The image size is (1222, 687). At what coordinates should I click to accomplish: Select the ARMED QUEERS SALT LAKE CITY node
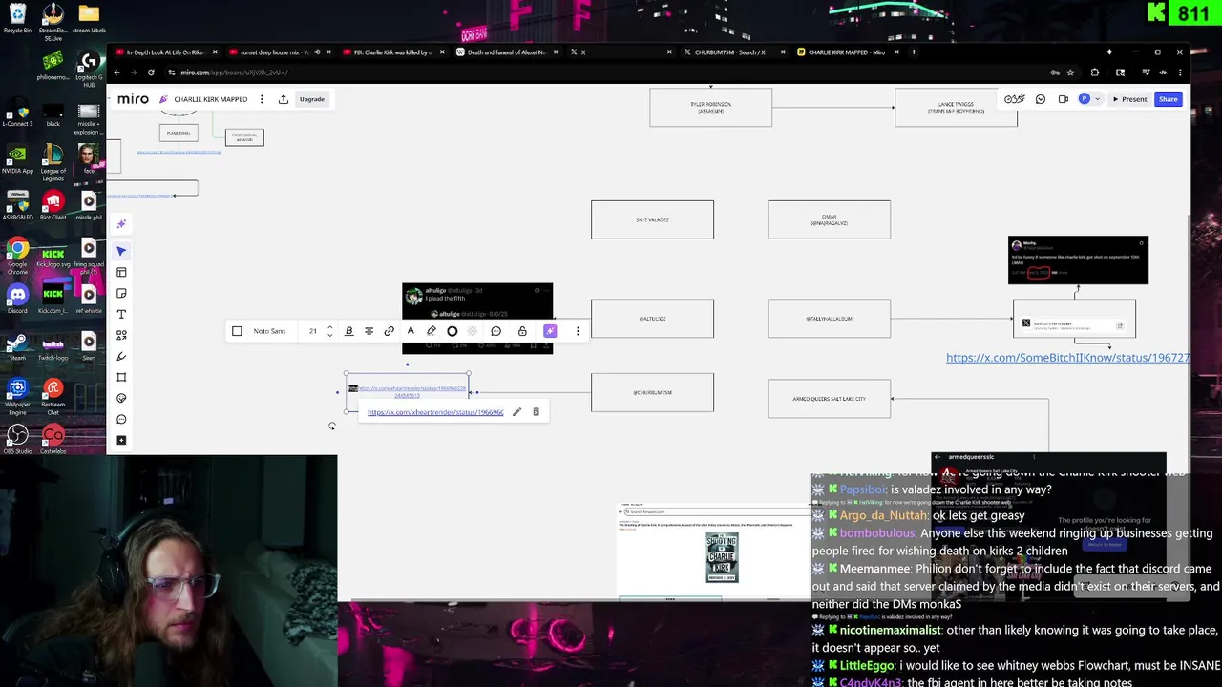pyautogui.click(x=830, y=399)
